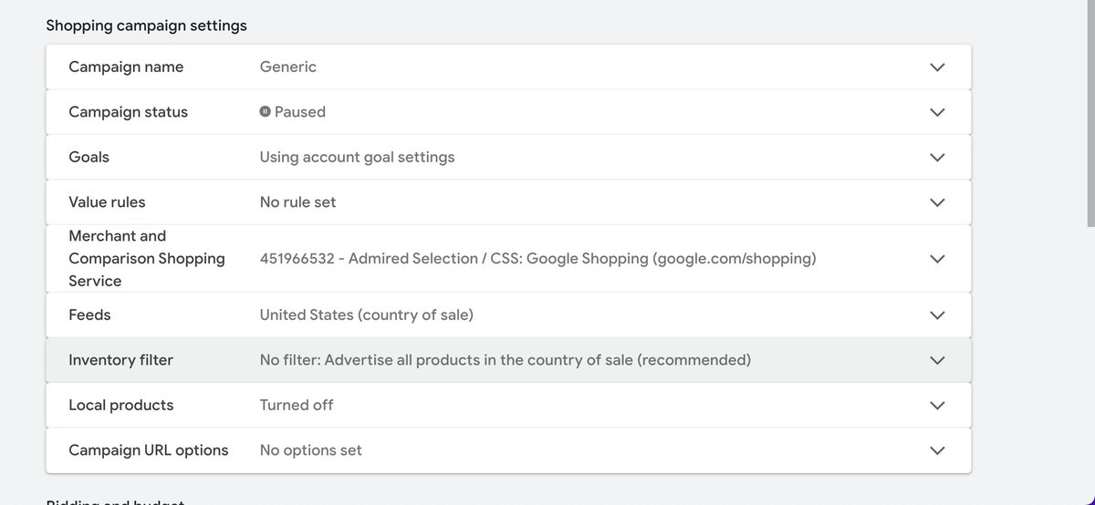
Task: Expand the Campaign name row chevron
Action: [937, 67]
